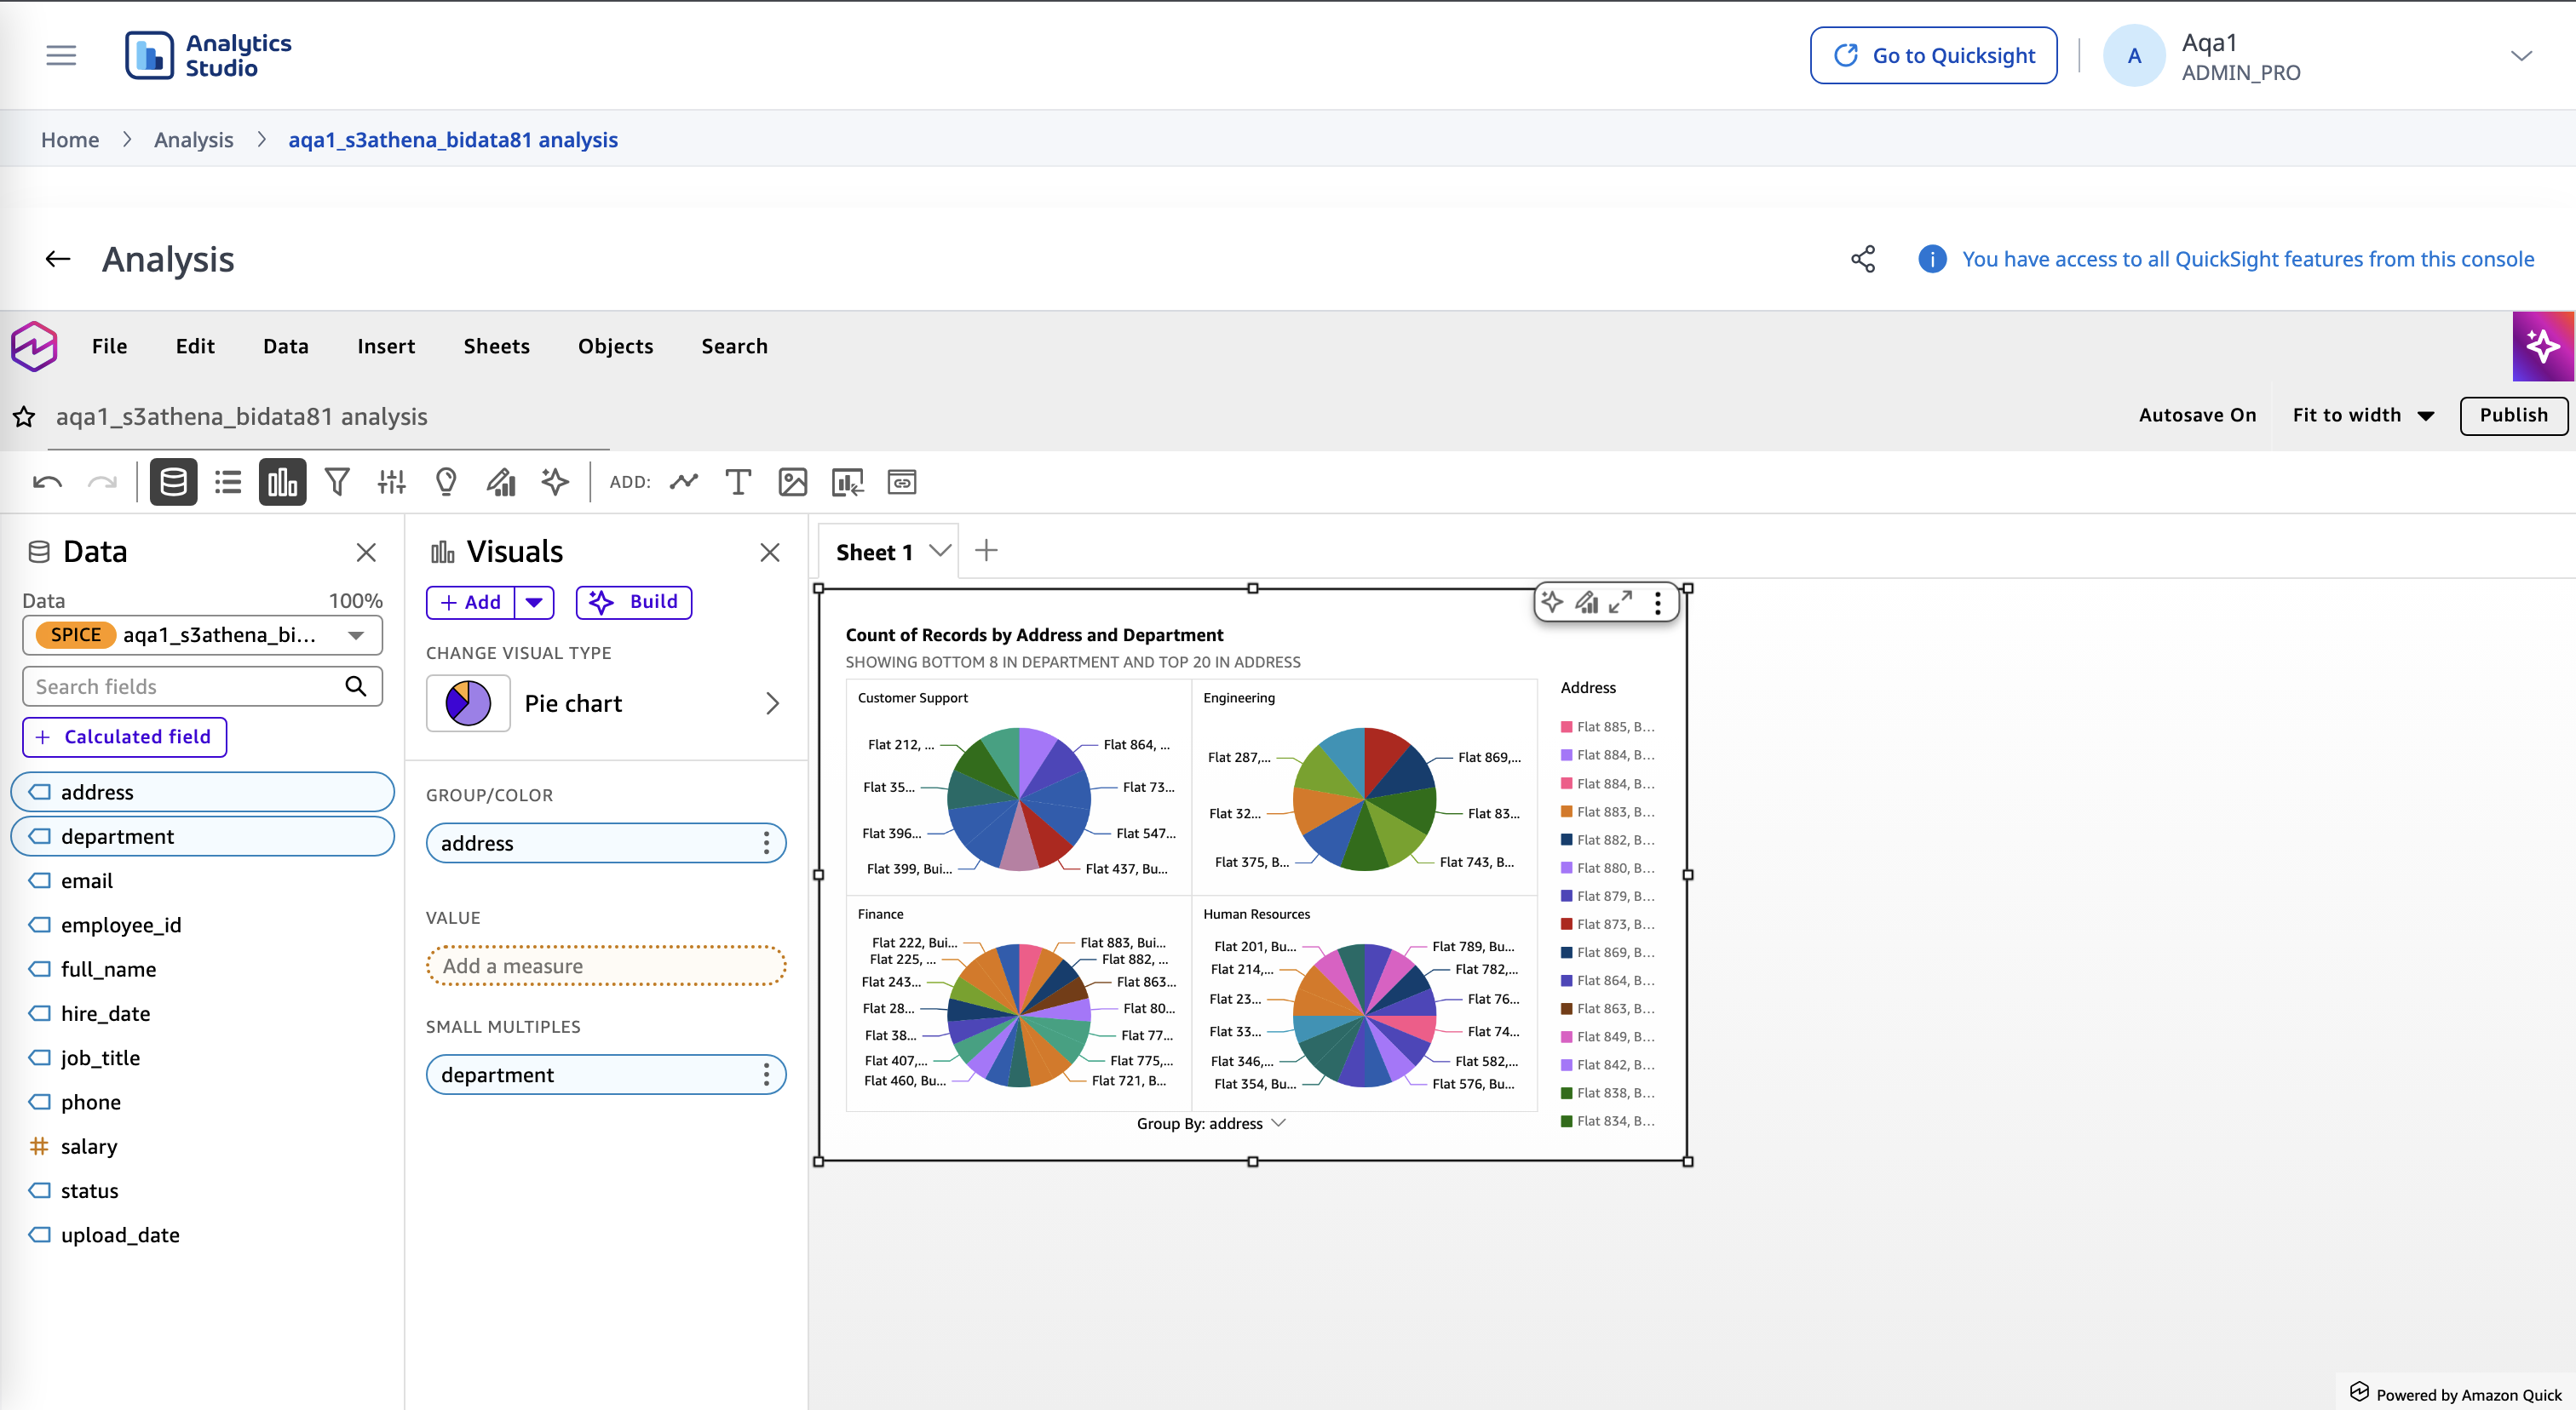Click the Analytics Studio logo

(x=208, y=55)
